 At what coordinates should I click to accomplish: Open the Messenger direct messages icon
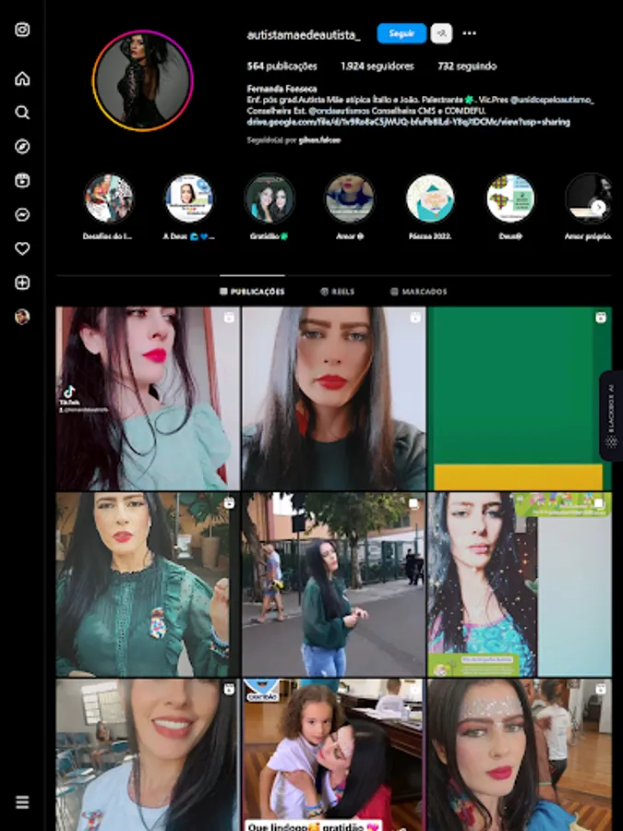22,214
